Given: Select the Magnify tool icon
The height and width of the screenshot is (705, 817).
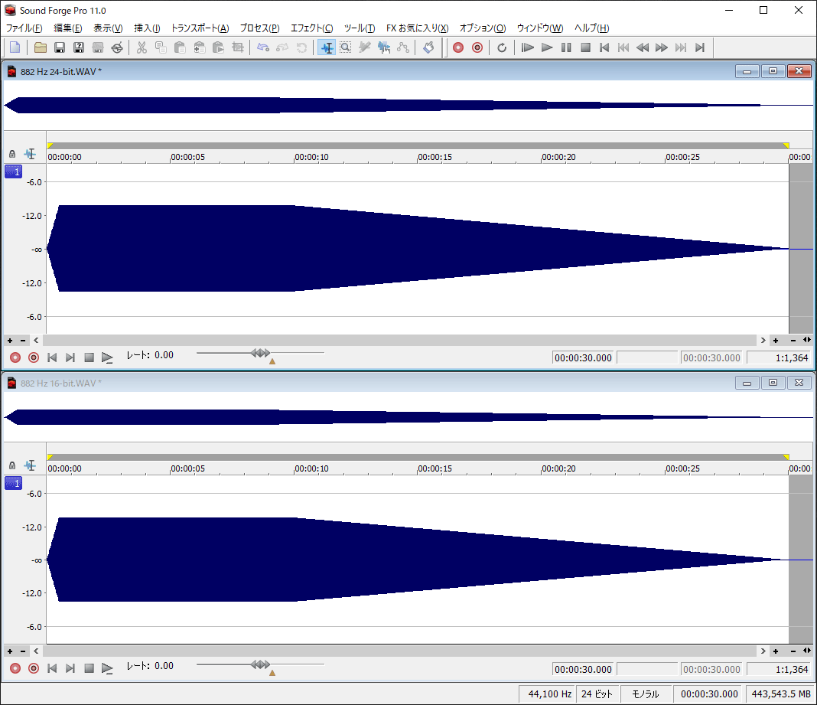Looking at the screenshot, I should pos(346,48).
